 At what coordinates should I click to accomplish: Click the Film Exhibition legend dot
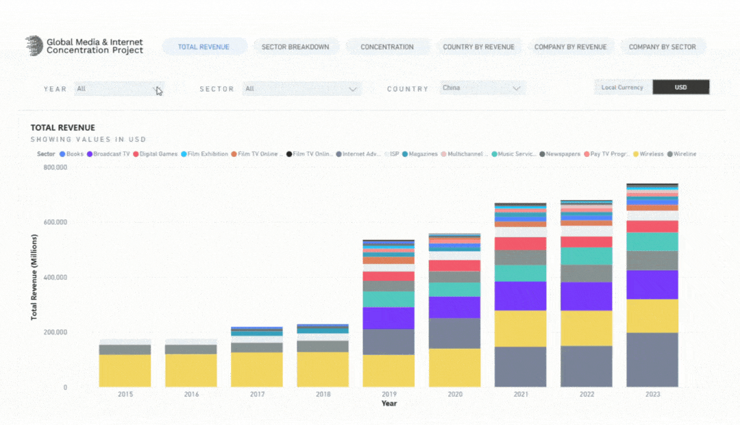tap(183, 154)
